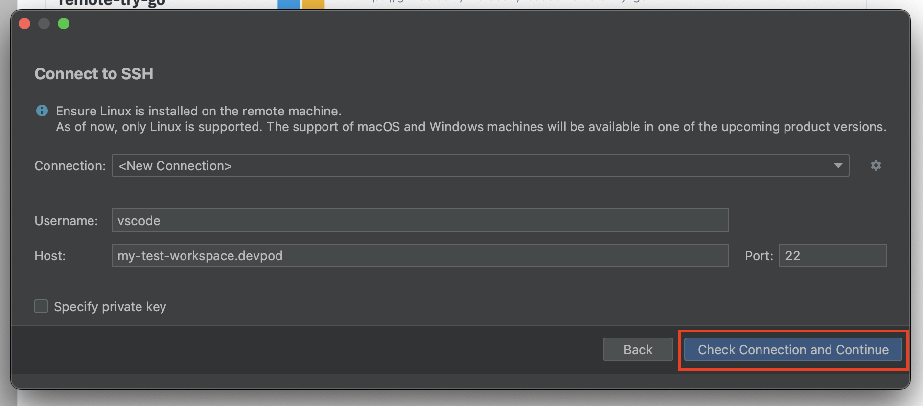The image size is (923, 406).
Task: Click the remote-try-go title in background
Action: pyautogui.click(x=112, y=4)
